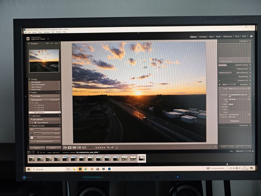Collapse the Navigator panel
Screen dimensions: 261x196
pos(29,43)
